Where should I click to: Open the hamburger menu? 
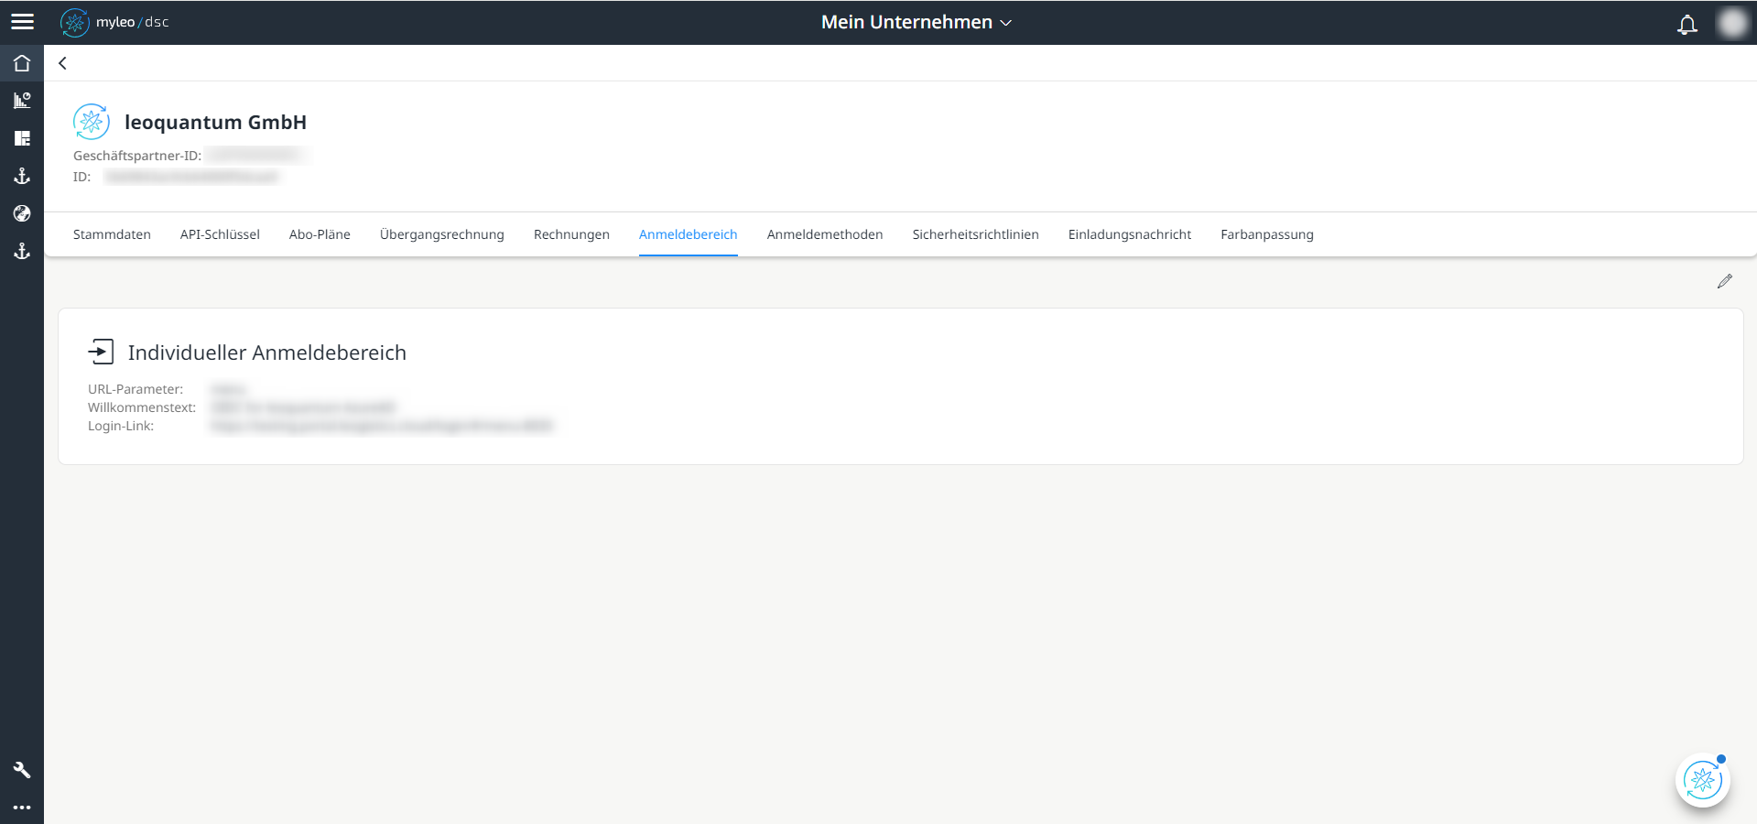point(22,20)
